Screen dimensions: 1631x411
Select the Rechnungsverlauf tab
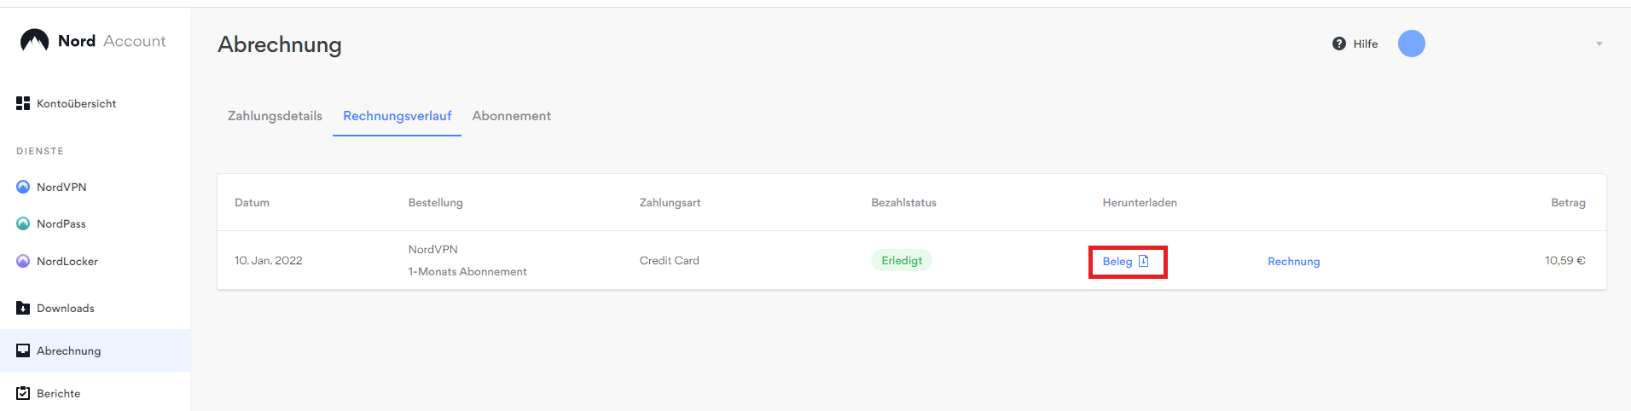coord(398,116)
